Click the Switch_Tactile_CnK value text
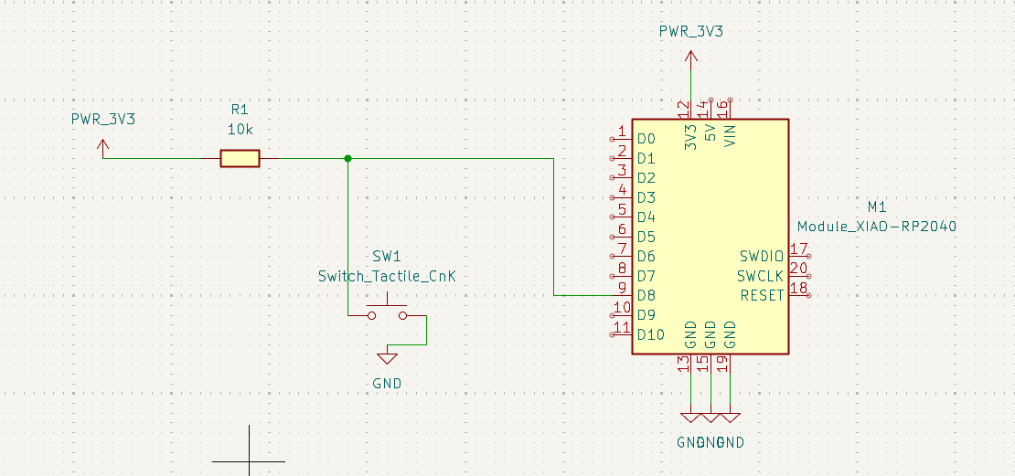 tap(387, 276)
